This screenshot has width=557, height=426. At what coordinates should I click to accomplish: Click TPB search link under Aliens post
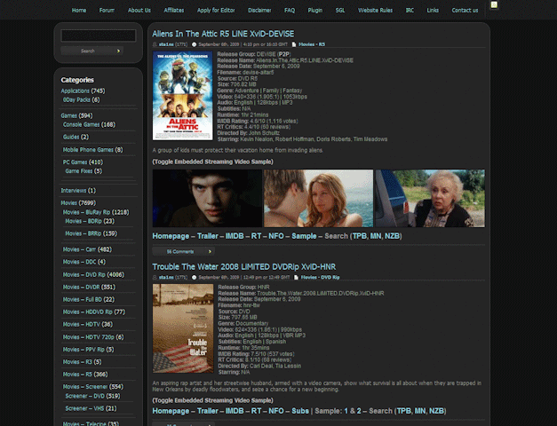click(x=359, y=236)
